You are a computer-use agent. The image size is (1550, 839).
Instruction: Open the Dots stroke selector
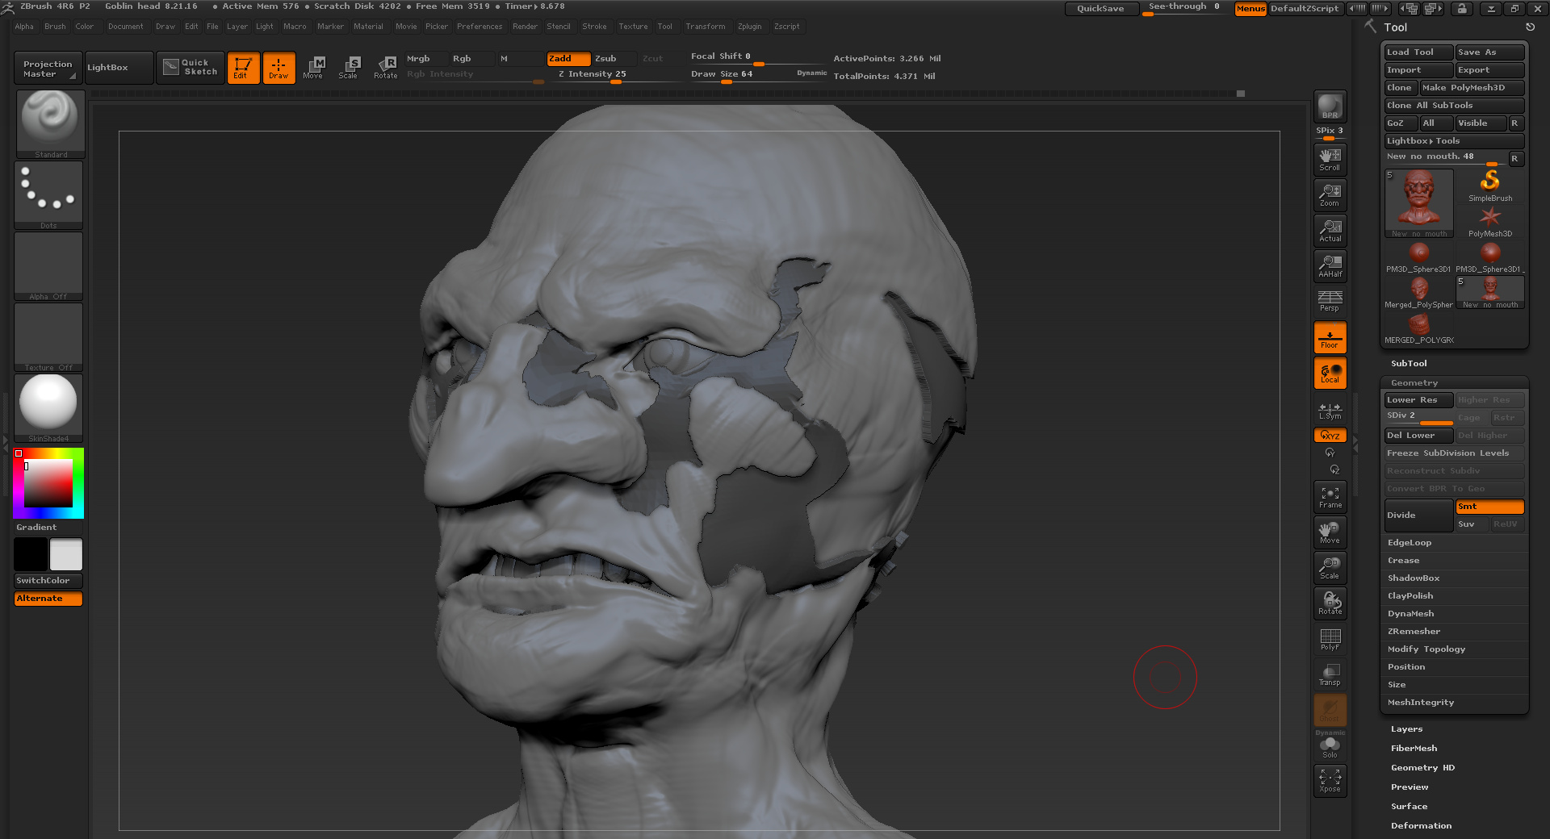click(48, 195)
